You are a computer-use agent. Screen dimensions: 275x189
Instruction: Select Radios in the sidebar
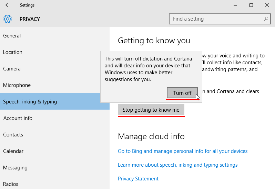(x=55, y=182)
